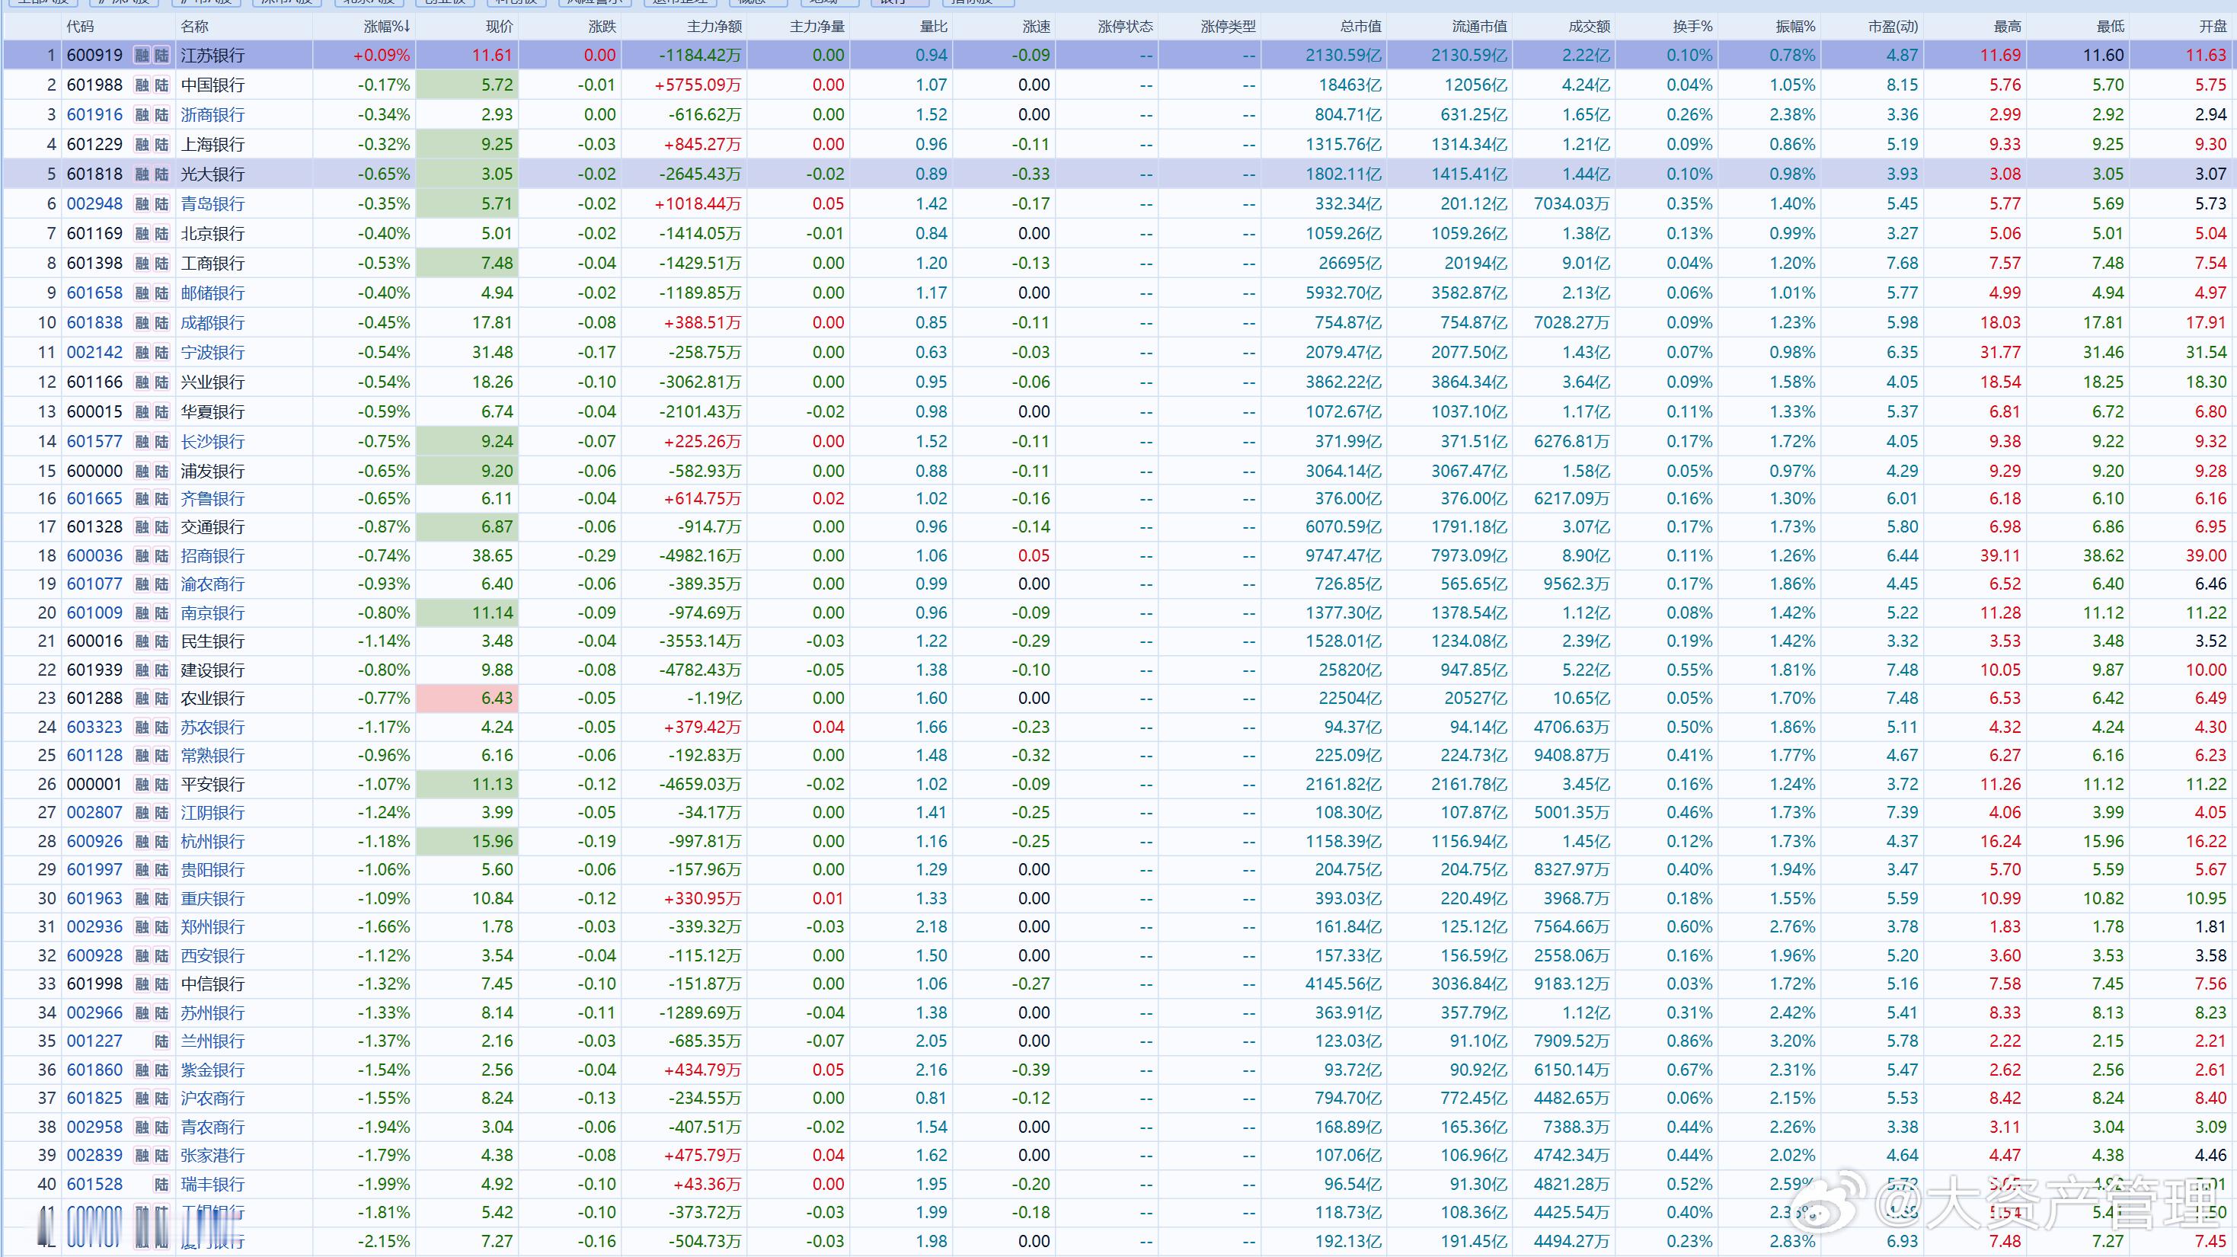This screenshot has height=1257, width=2237.
Task: Select row number 30 for 重庆银行
Action: coord(47,899)
